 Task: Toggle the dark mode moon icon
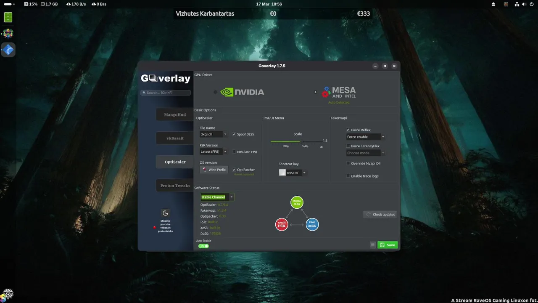tap(166, 213)
